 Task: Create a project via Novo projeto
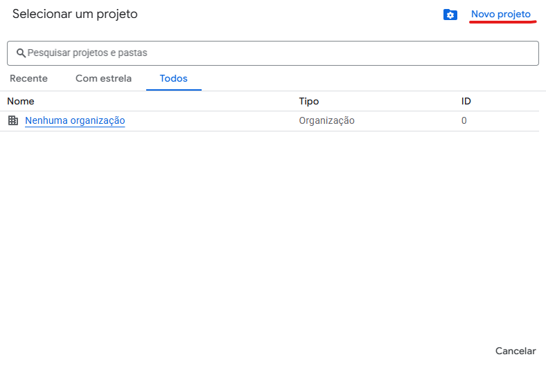click(x=501, y=15)
